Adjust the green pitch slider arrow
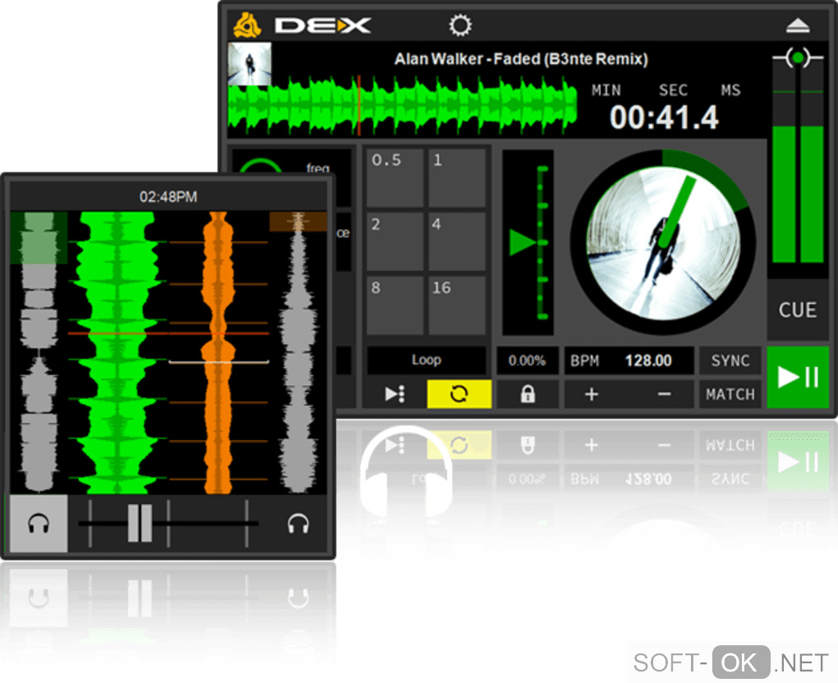The image size is (838, 683). click(x=523, y=242)
